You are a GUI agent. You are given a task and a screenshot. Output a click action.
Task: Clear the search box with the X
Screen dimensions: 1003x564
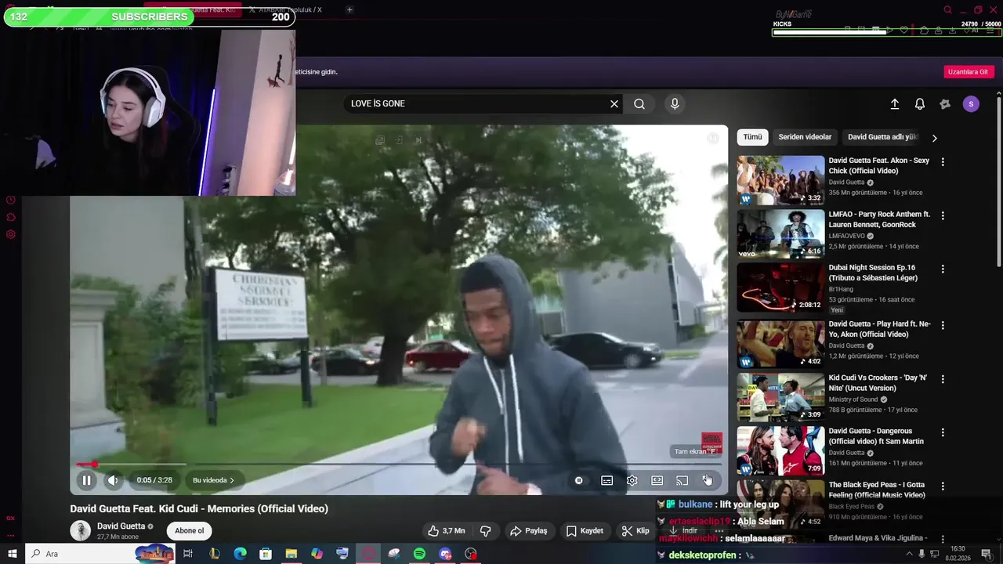click(614, 103)
